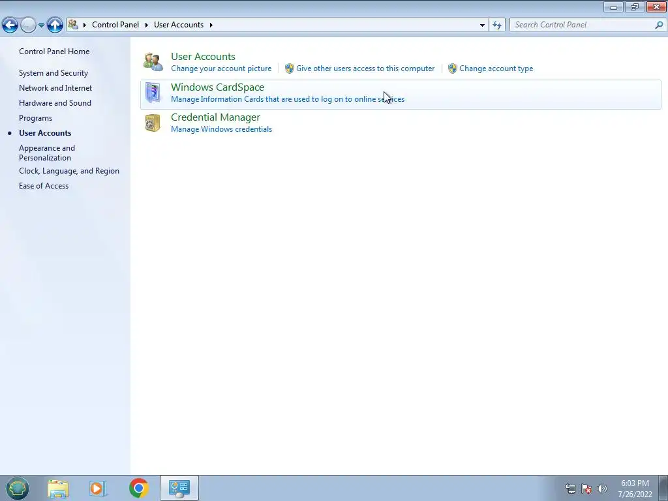
Task: Open Clock, Language, and Region
Action: pyautogui.click(x=69, y=171)
